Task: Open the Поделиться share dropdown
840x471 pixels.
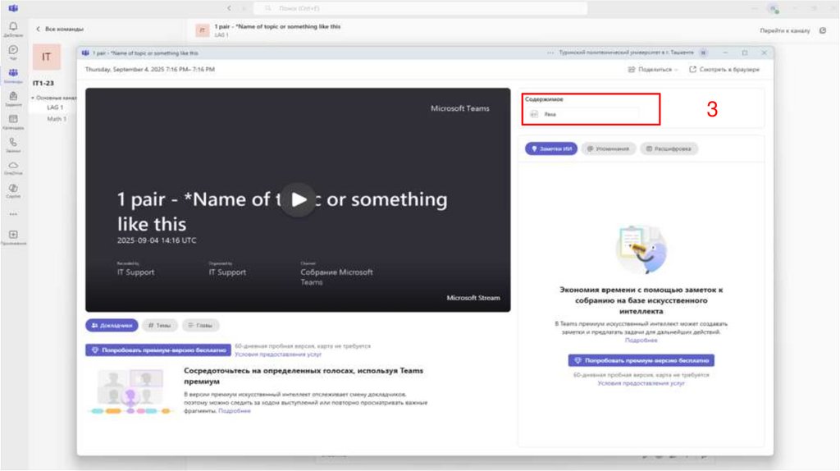Action: 652,70
